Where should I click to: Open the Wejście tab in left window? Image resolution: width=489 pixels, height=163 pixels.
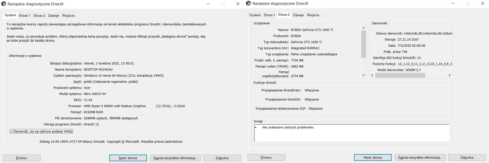68,15
